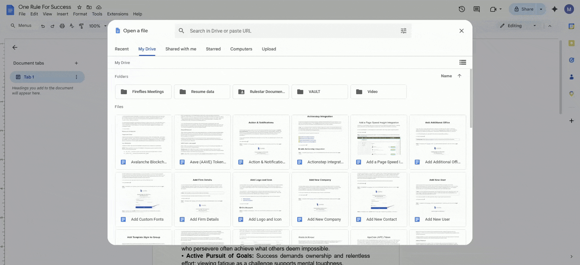This screenshot has width=580, height=265.
Task: Sort files by Name
Action: (x=446, y=76)
